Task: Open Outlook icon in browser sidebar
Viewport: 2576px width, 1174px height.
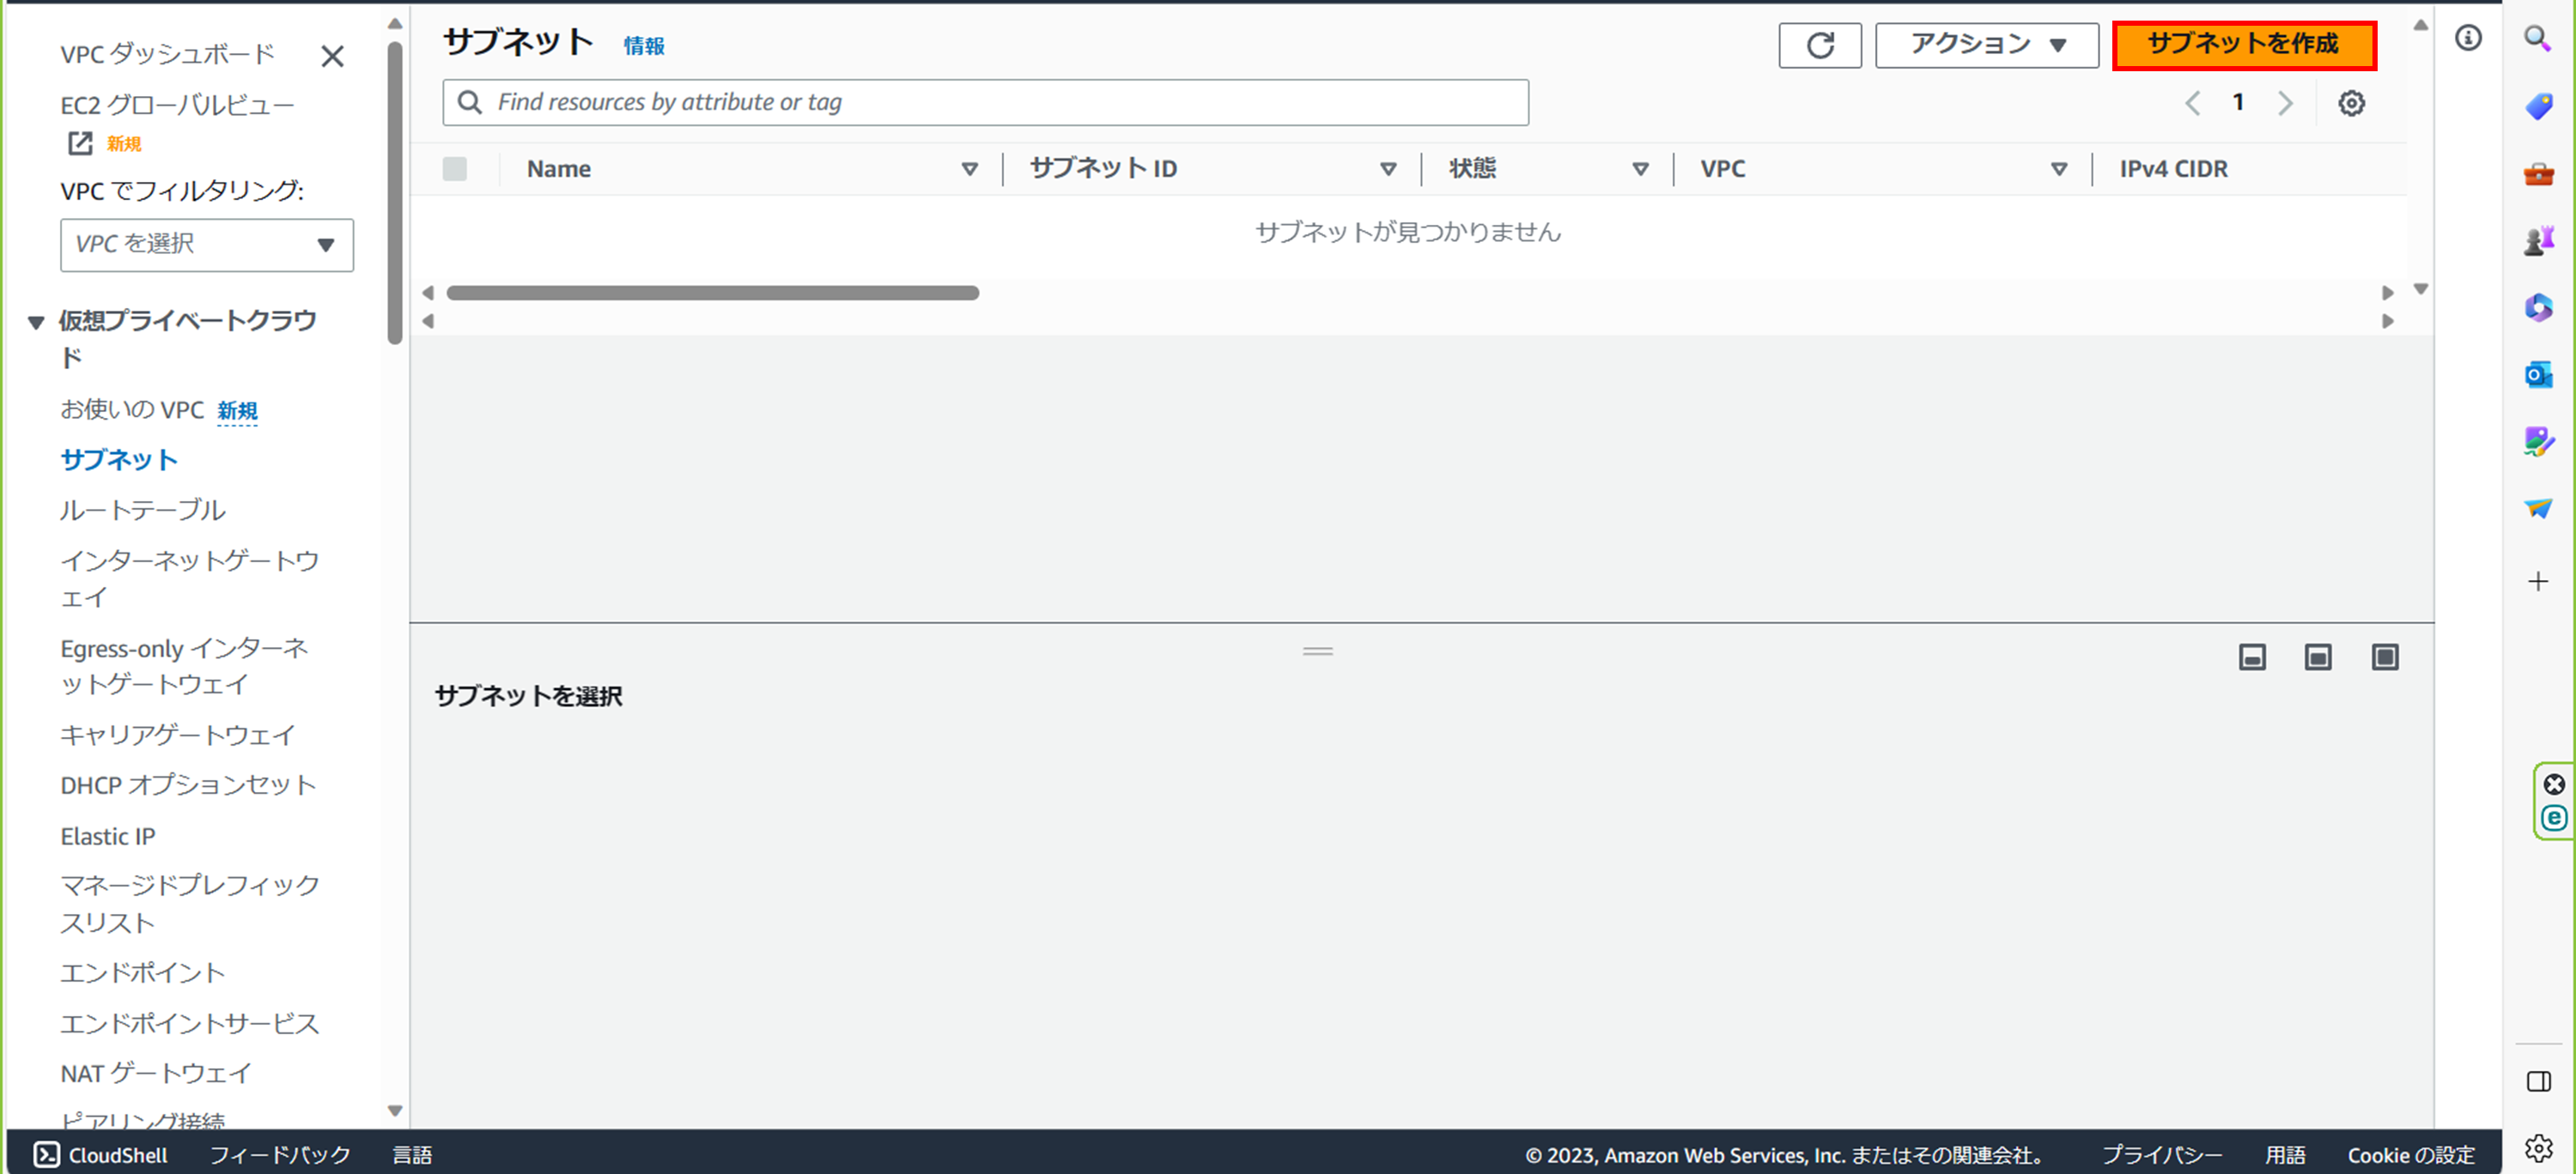Action: (x=2538, y=375)
